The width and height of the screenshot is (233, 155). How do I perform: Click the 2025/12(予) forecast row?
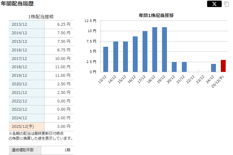point(41,127)
